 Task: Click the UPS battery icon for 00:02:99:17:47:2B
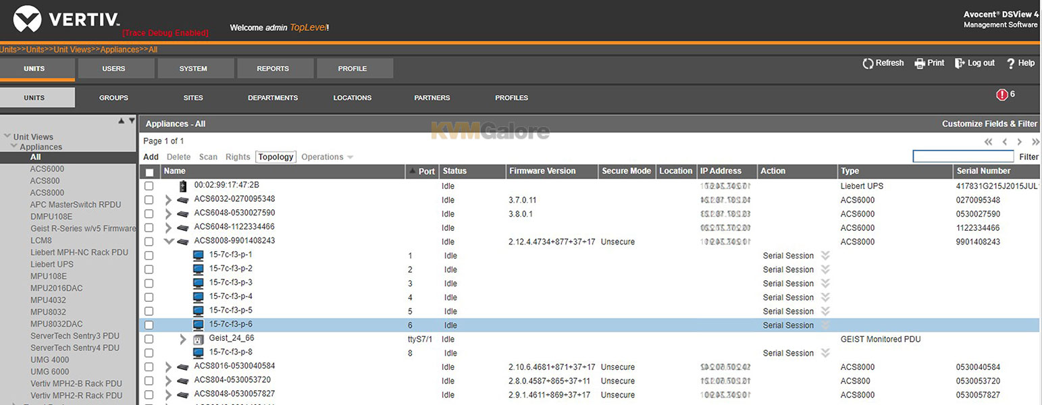tap(182, 186)
